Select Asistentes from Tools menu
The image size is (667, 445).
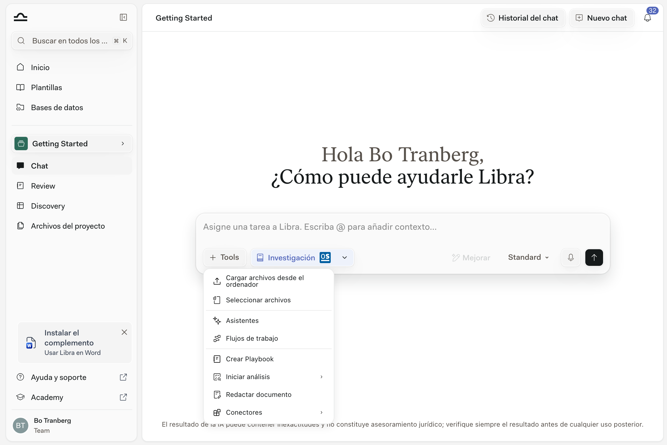268,320
